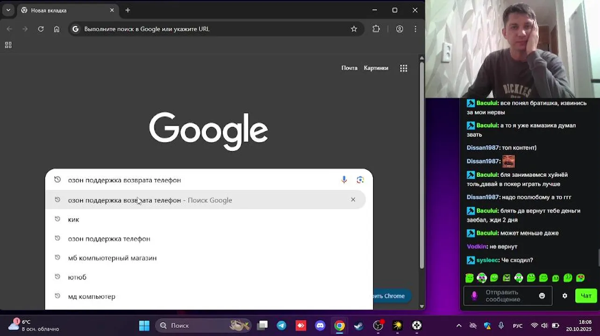Open the tab search dropdown arrow
This screenshot has width=600, height=336.
tap(8, 10)
